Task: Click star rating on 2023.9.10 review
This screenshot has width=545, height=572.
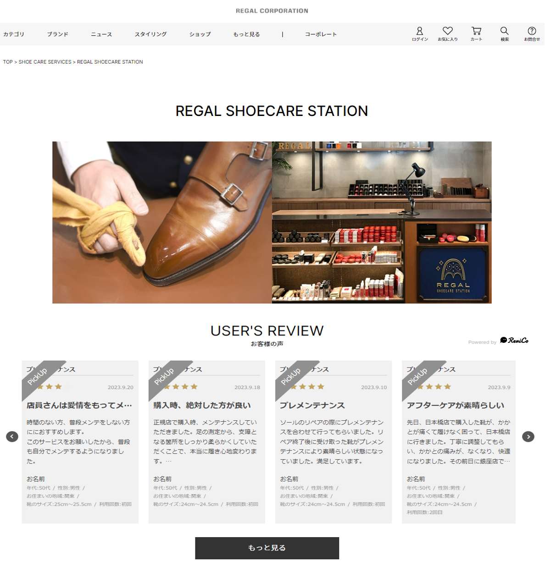Action: [303, 387]
